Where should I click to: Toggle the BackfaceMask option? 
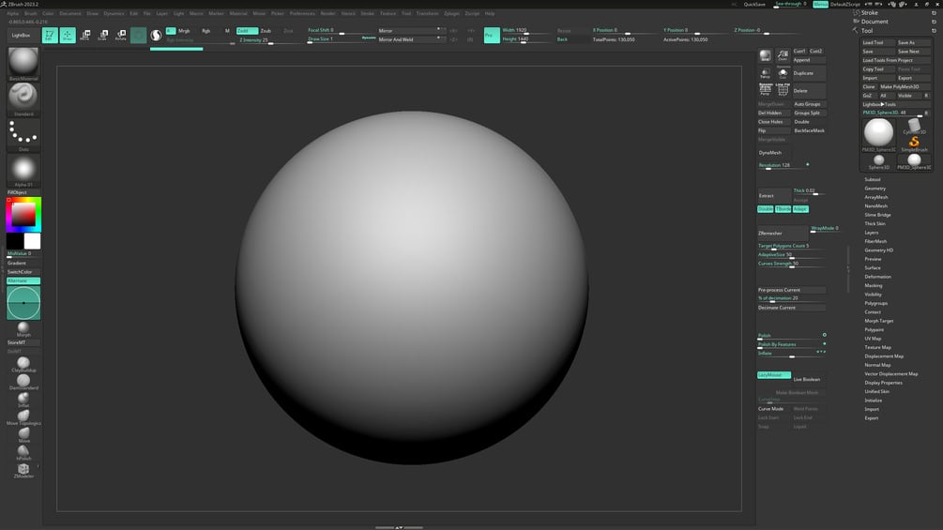[809, 130]
